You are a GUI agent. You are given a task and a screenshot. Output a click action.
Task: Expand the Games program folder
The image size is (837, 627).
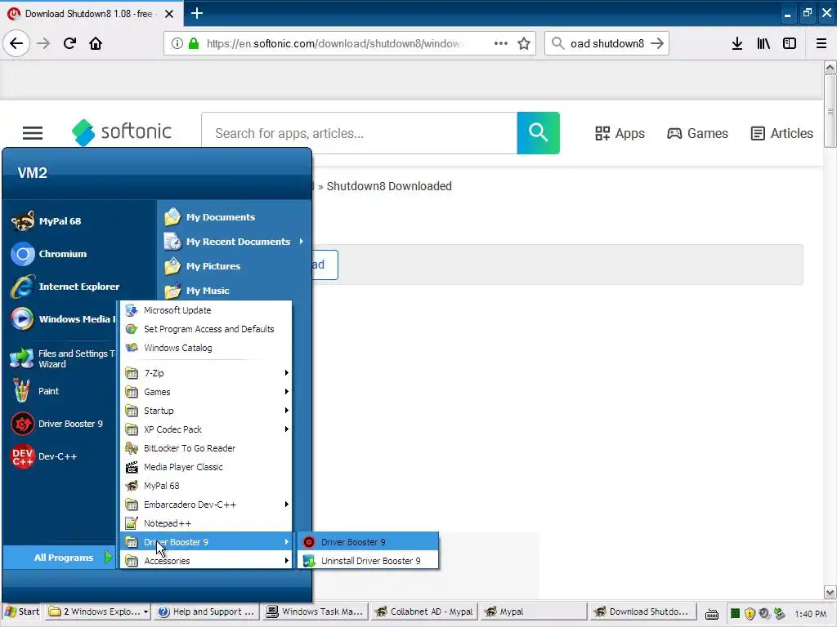pos(206,392)
